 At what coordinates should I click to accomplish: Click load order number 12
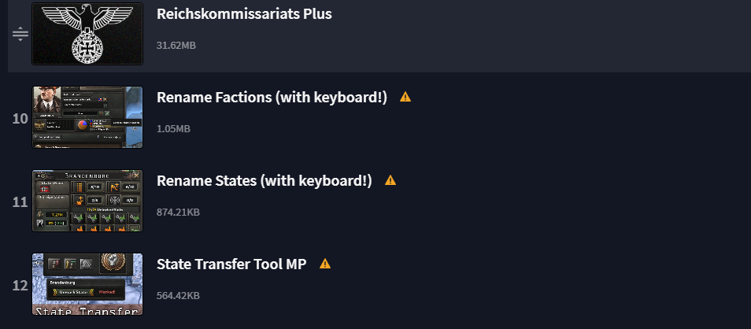pyautogui.click(x=20, y=285)
